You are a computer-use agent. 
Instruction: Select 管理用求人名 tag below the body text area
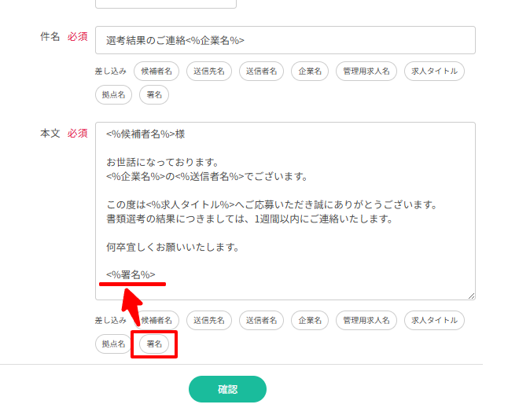click(366, 321)
